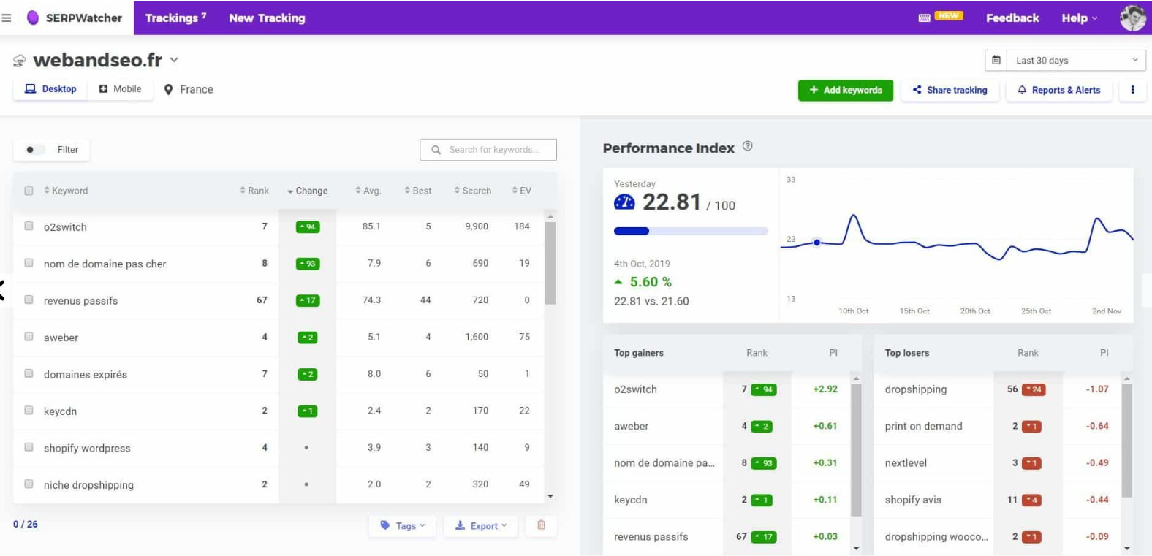Click the magnifier icon in keyword search
1152x556 pixels.
coord(436,150)
